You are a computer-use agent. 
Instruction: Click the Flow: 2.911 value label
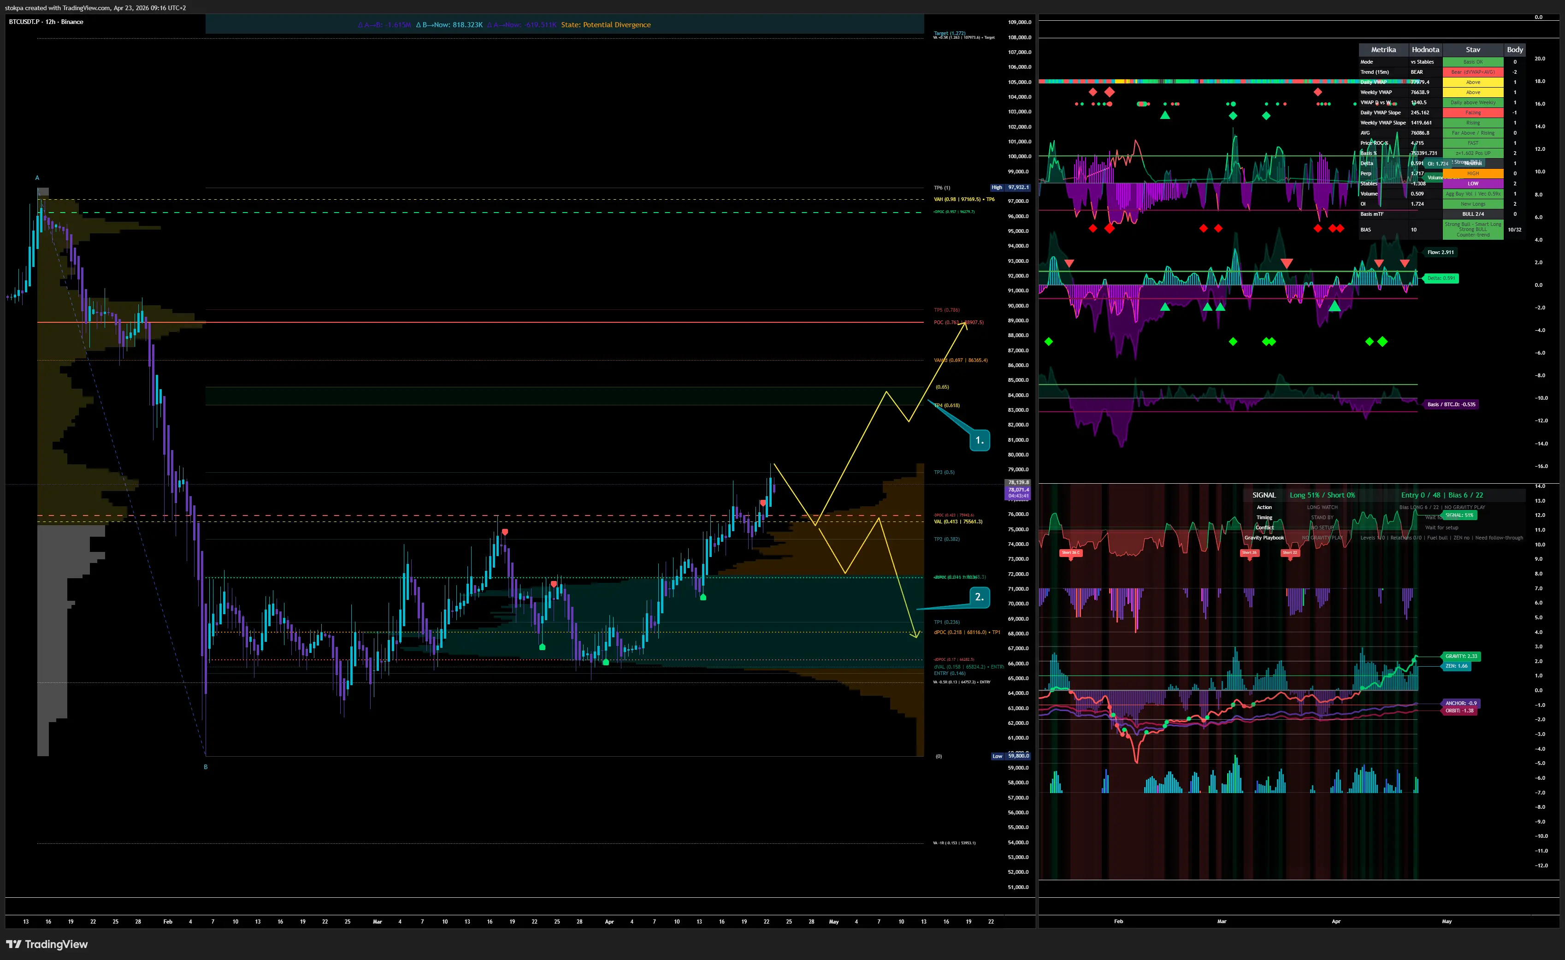click(x=1440, y=252)
